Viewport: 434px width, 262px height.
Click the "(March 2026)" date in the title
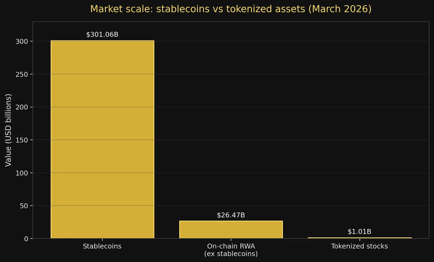340,9
